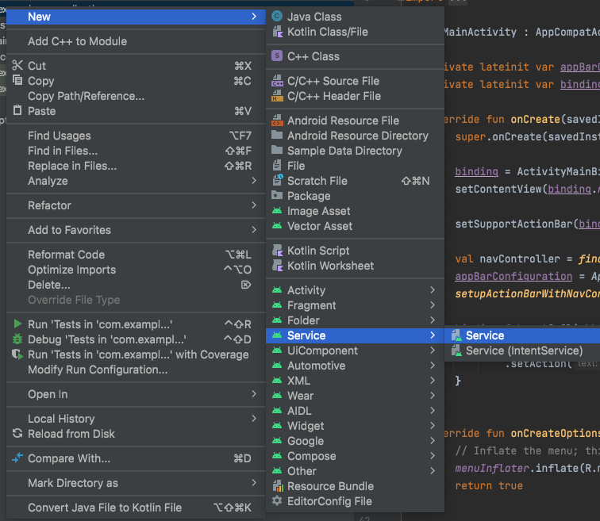600x521 pixels.
Task: Open the Google submenu
Action: [355, 441]
